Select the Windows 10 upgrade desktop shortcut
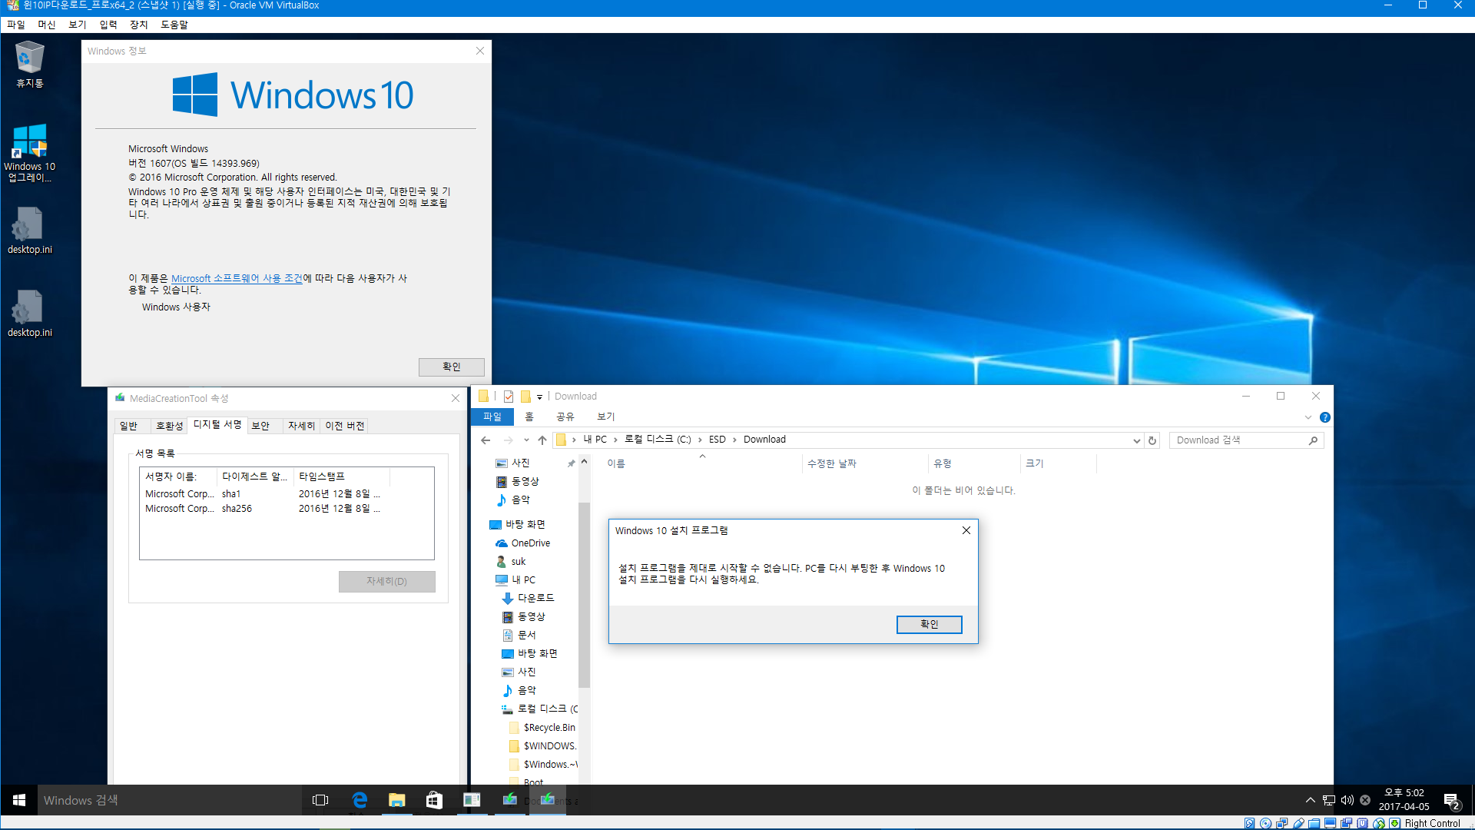 (x=29, y=153)
